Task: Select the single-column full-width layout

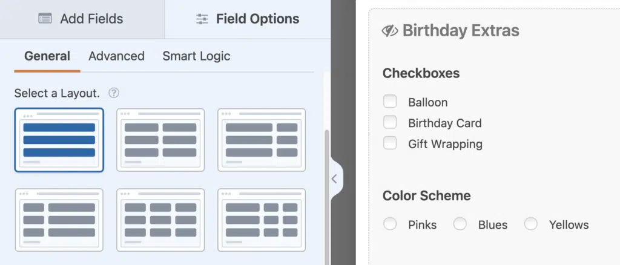Action: [59, 140]
